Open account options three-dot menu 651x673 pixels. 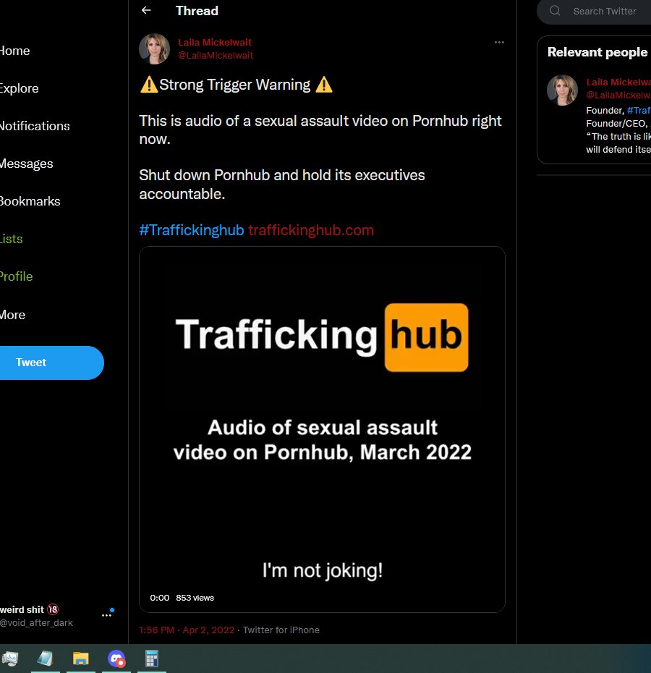[106, 615]
